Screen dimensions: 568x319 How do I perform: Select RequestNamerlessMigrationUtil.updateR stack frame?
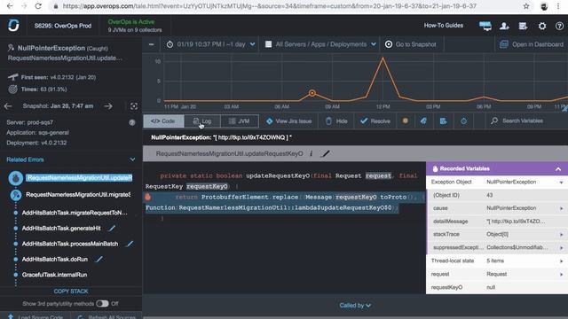click(79, 178)
